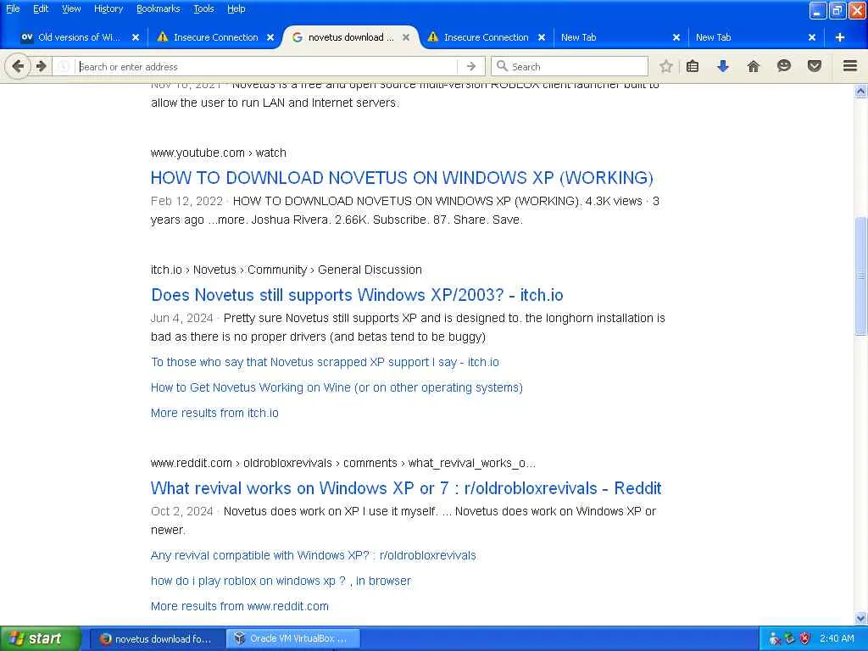Image resolution: width=868 pixels, height=651 pixels.
Task: Open the site info icon in address bar
Action: [x=64, y=66]
